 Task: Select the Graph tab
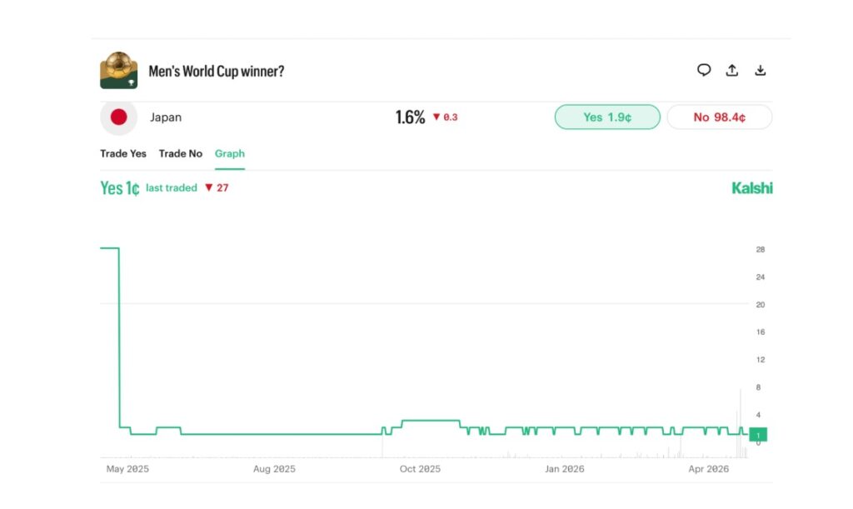click(x=230, y=154)
